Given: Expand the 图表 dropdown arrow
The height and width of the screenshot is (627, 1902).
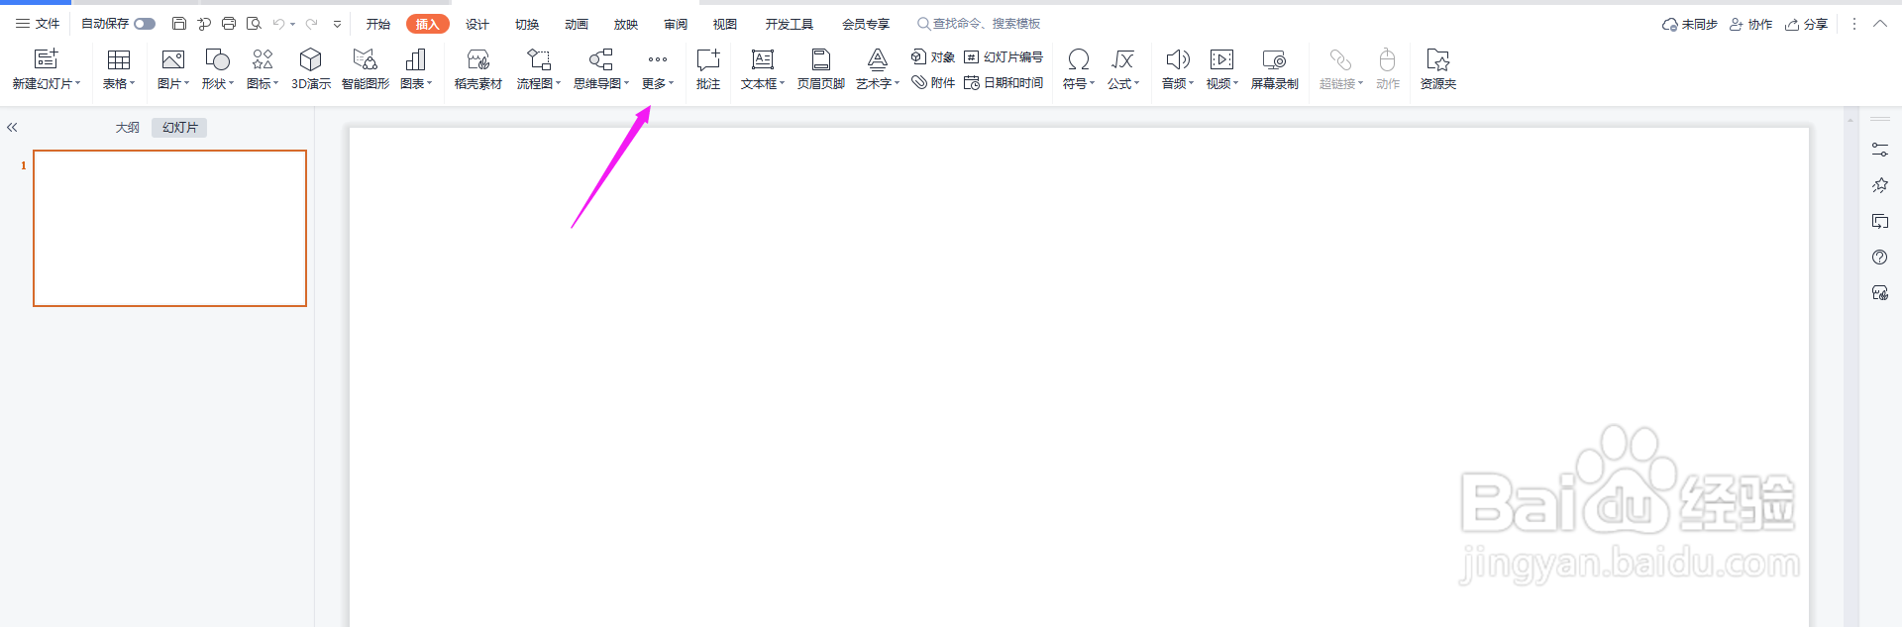Looking at the screenshot, I should [430, 83].
